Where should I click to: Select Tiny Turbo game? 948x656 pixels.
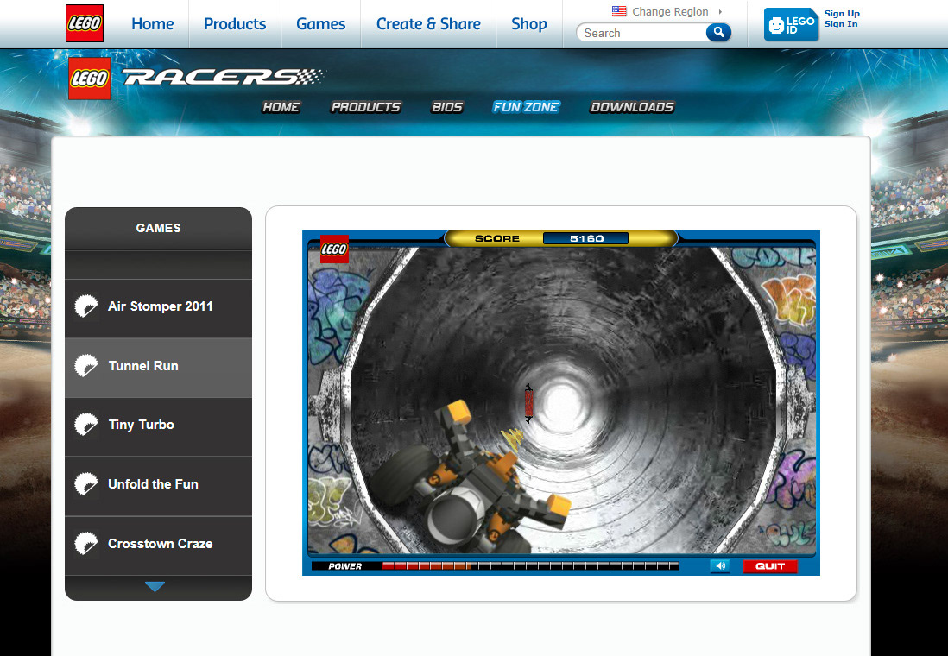coord(158,426)
